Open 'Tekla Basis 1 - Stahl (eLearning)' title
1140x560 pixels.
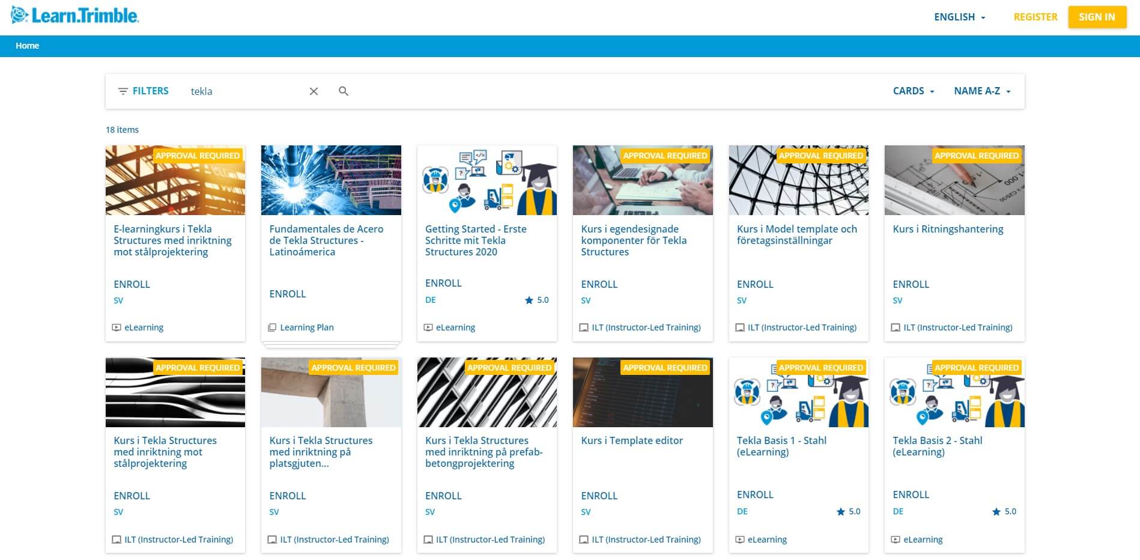pyautogui.click(x=781, y=446)
